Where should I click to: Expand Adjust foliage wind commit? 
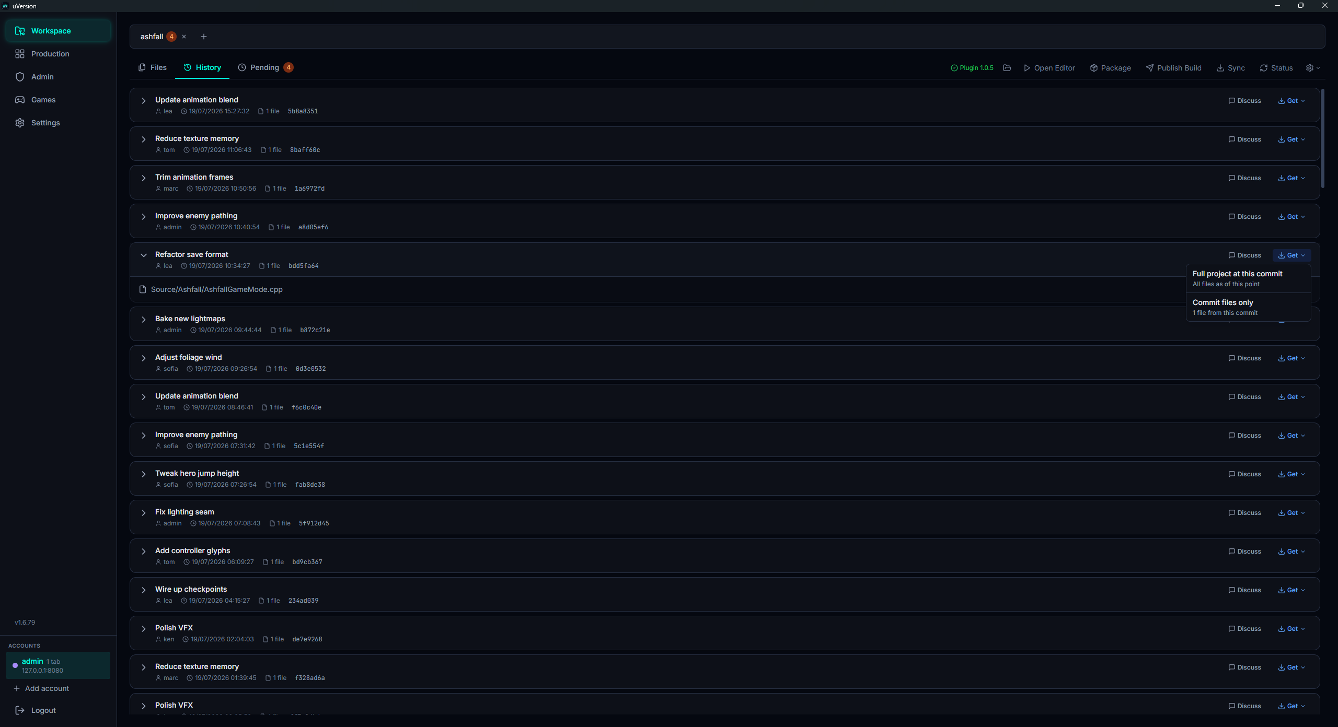(x=144, y=358)
